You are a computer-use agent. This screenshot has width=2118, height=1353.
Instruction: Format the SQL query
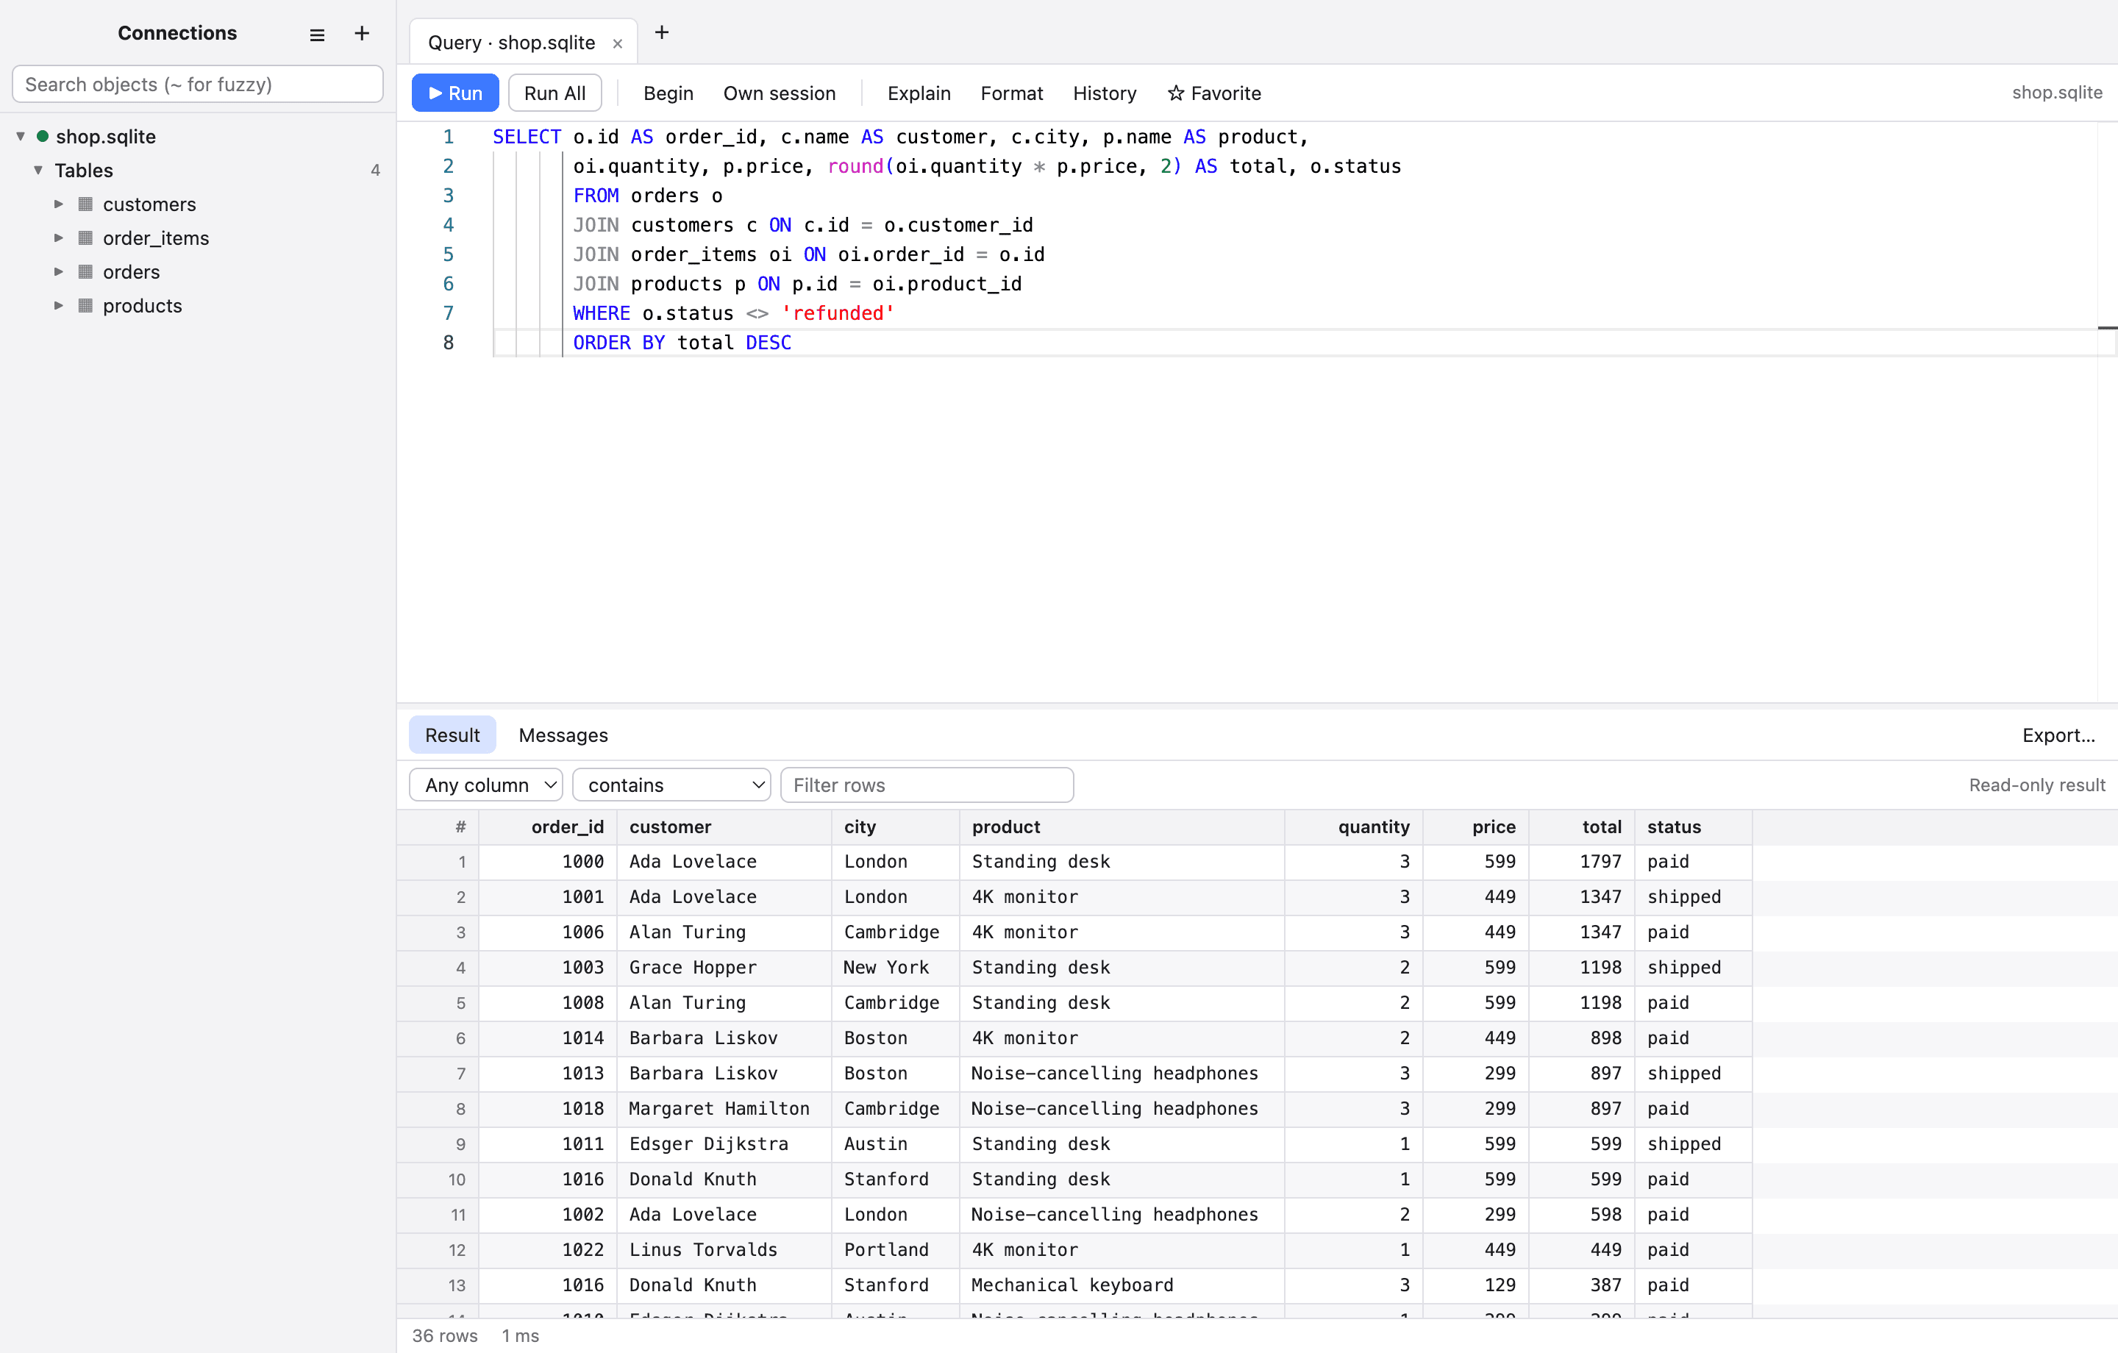tap(1011, 93)
